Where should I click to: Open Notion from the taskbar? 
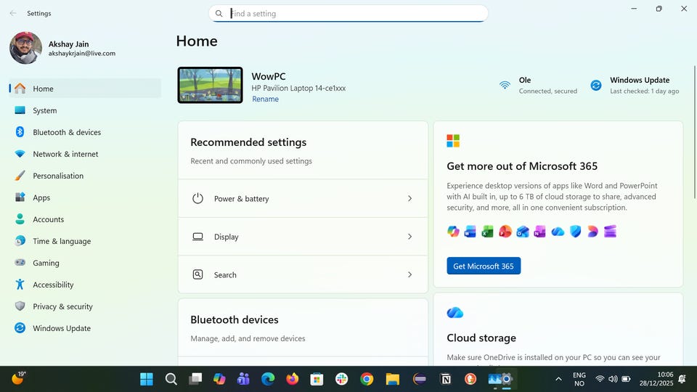click(x=446, y=379)
